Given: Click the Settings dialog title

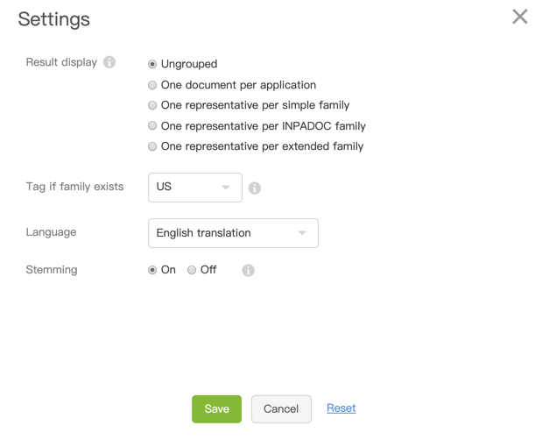Looking at the screenshot, I should pos(53,19).
